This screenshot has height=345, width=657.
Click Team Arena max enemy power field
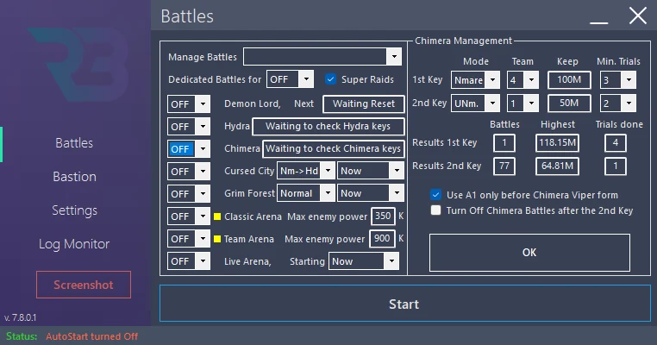[x=382, y=239]
